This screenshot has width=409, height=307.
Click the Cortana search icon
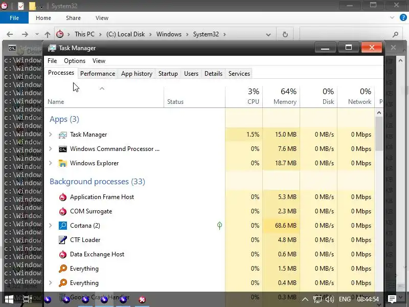[x=62, y=226]
